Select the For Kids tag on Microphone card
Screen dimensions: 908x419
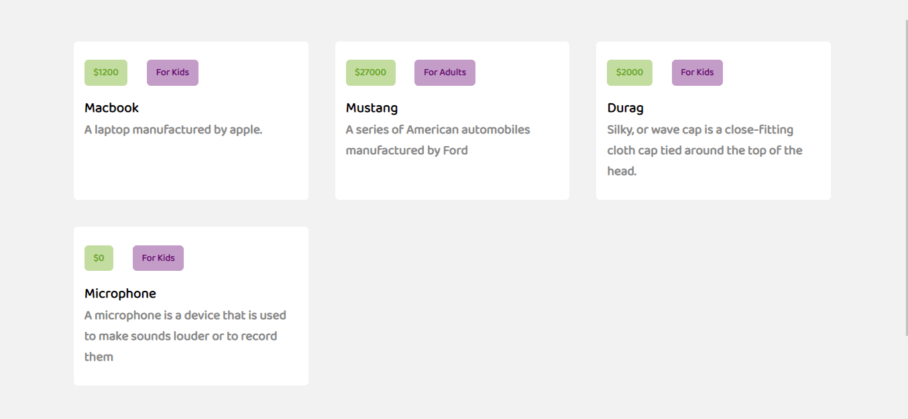158,258
